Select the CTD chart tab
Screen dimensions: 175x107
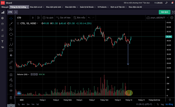click(x=10, y=12)
